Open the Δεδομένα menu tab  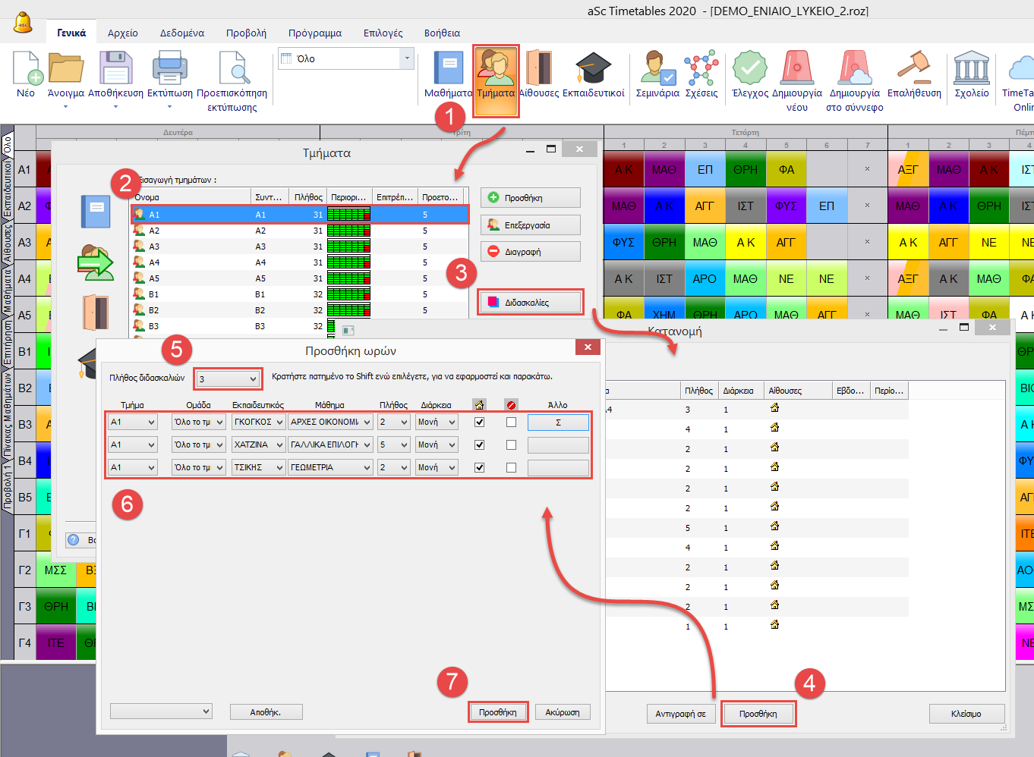coord(181,33)
